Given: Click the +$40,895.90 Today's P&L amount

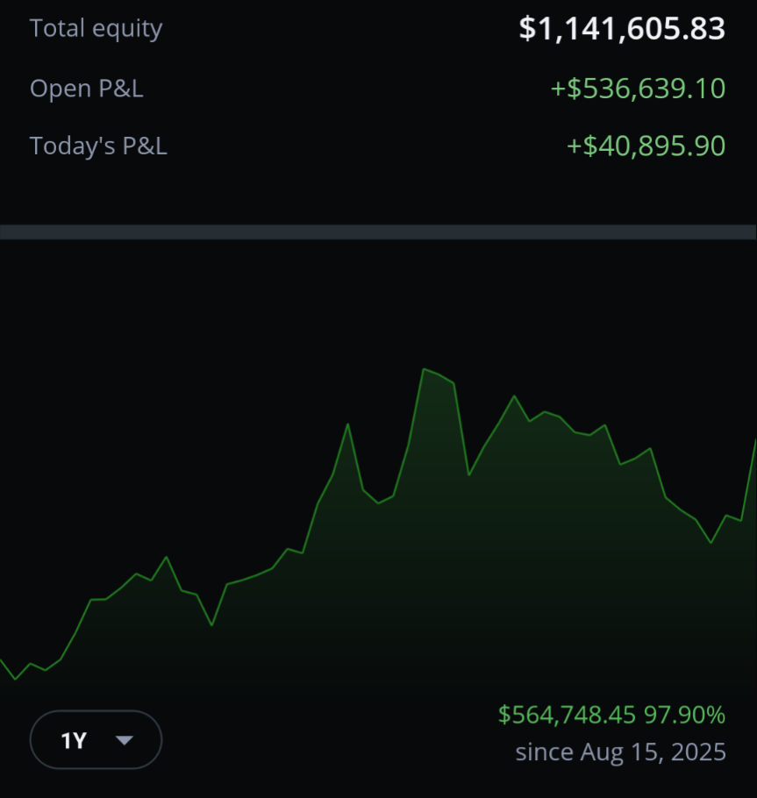Looking at the screenshot, I should pyautogui.click(x=646, y=146).
